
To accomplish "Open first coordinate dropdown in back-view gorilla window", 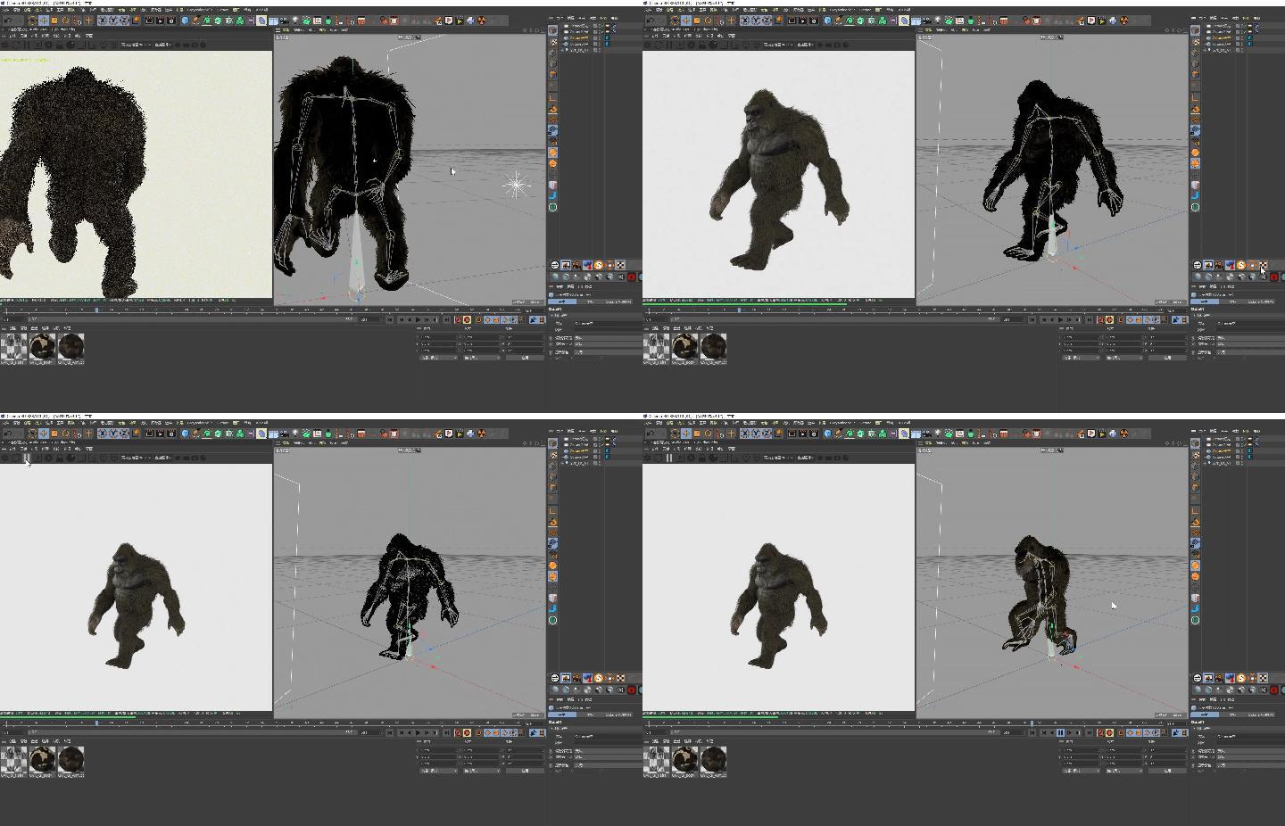I will [438, 358].
